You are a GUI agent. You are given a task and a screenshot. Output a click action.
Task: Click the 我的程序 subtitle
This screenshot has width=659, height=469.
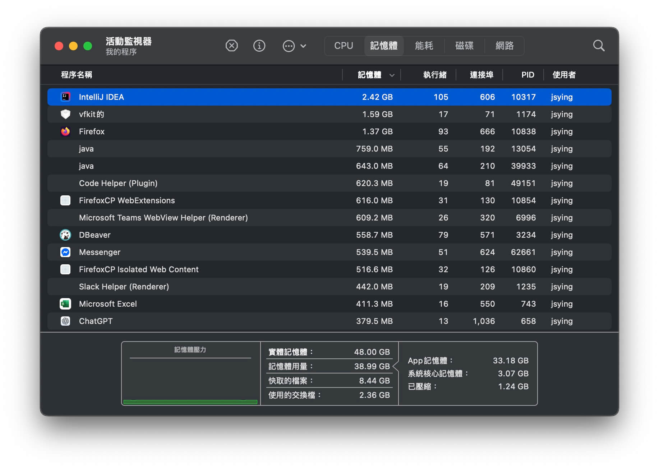121,52
